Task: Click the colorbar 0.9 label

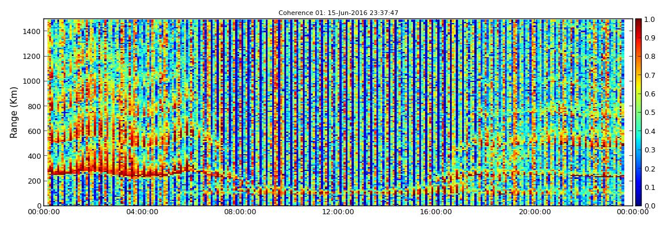Action: [650, 38]
